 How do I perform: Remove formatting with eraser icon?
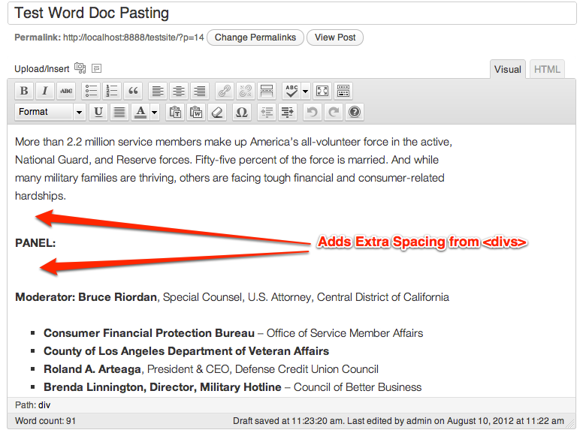coord(217,112)
